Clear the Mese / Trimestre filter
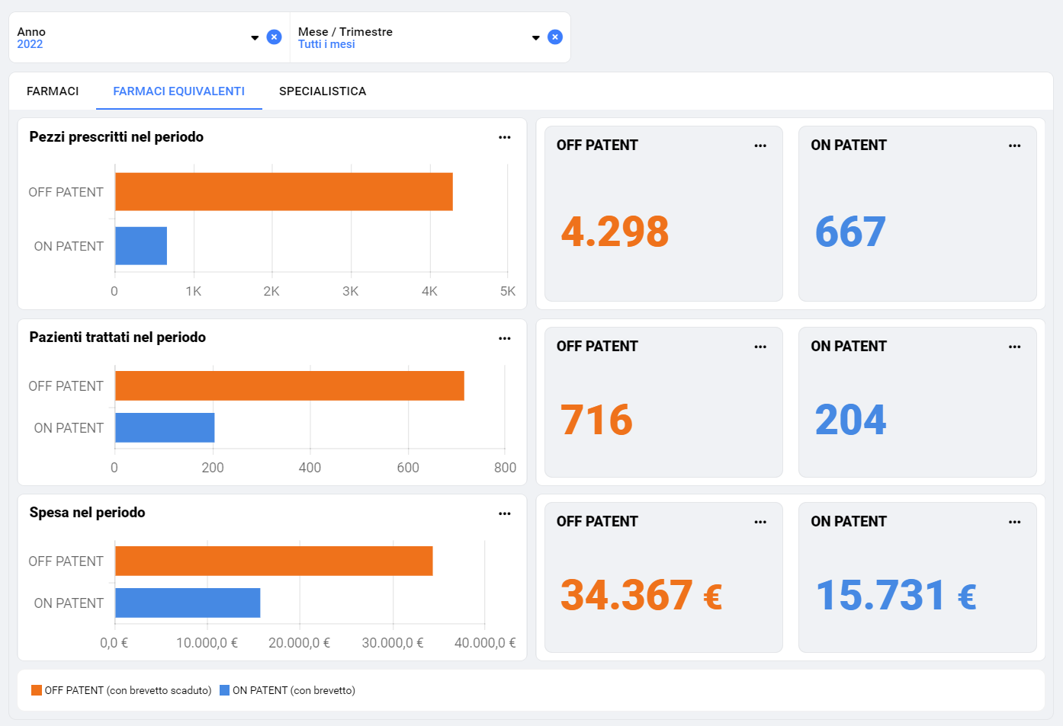 click(x=555, y=37)
